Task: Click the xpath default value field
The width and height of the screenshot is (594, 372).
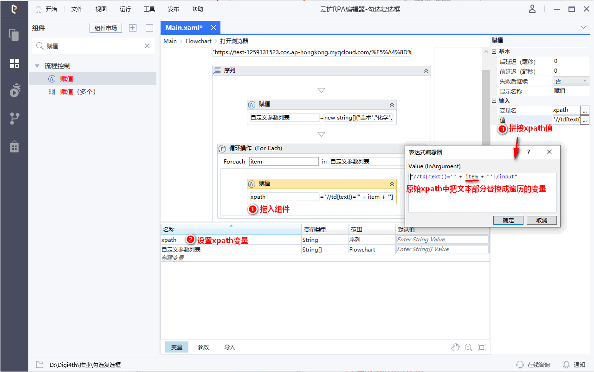Action: [442, 240]
